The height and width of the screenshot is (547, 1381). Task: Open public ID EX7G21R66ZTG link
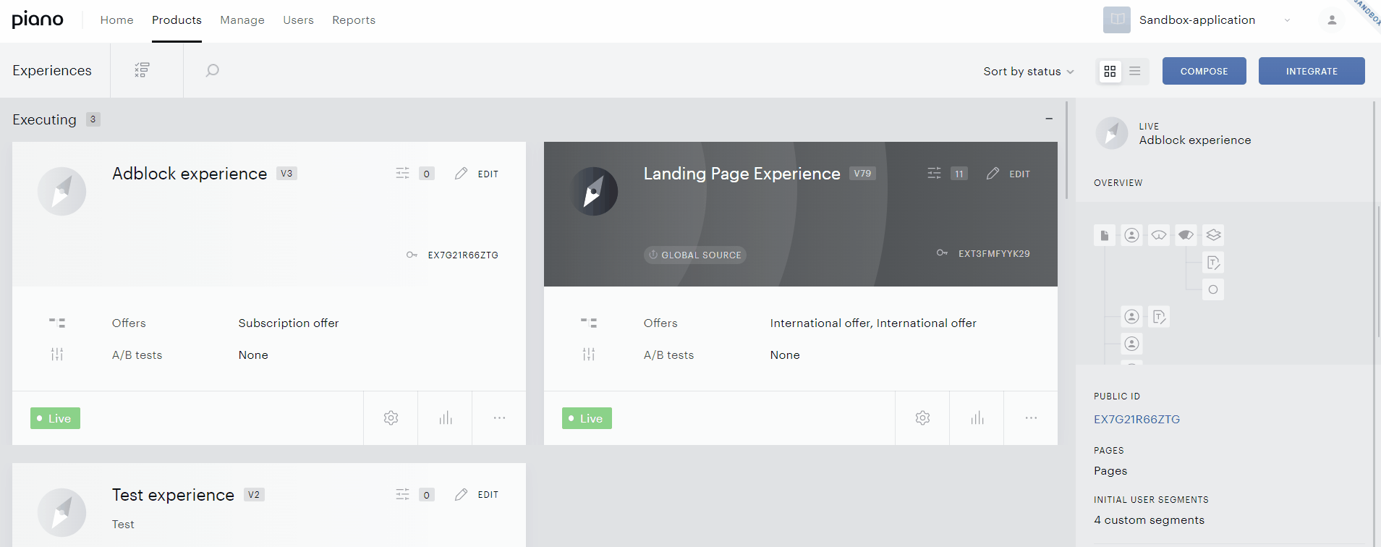point(1136,419)
